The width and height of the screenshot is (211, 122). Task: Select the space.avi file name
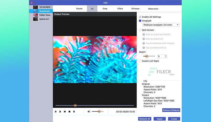click(44, 19)
